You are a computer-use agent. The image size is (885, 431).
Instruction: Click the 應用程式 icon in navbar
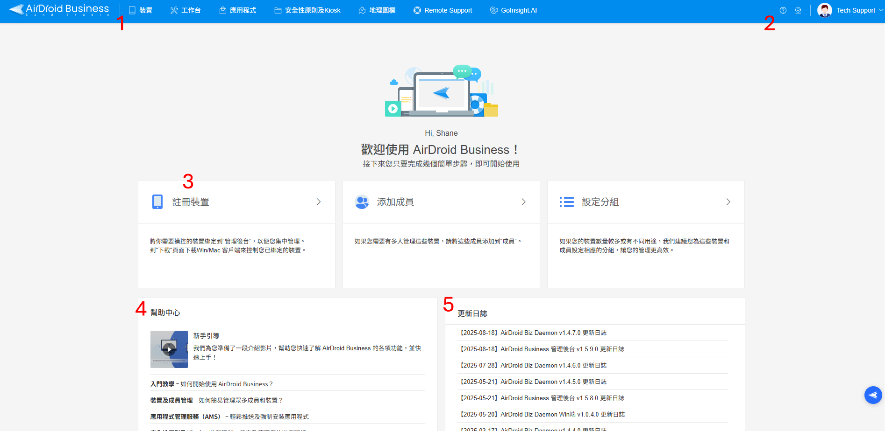point(223,10)
